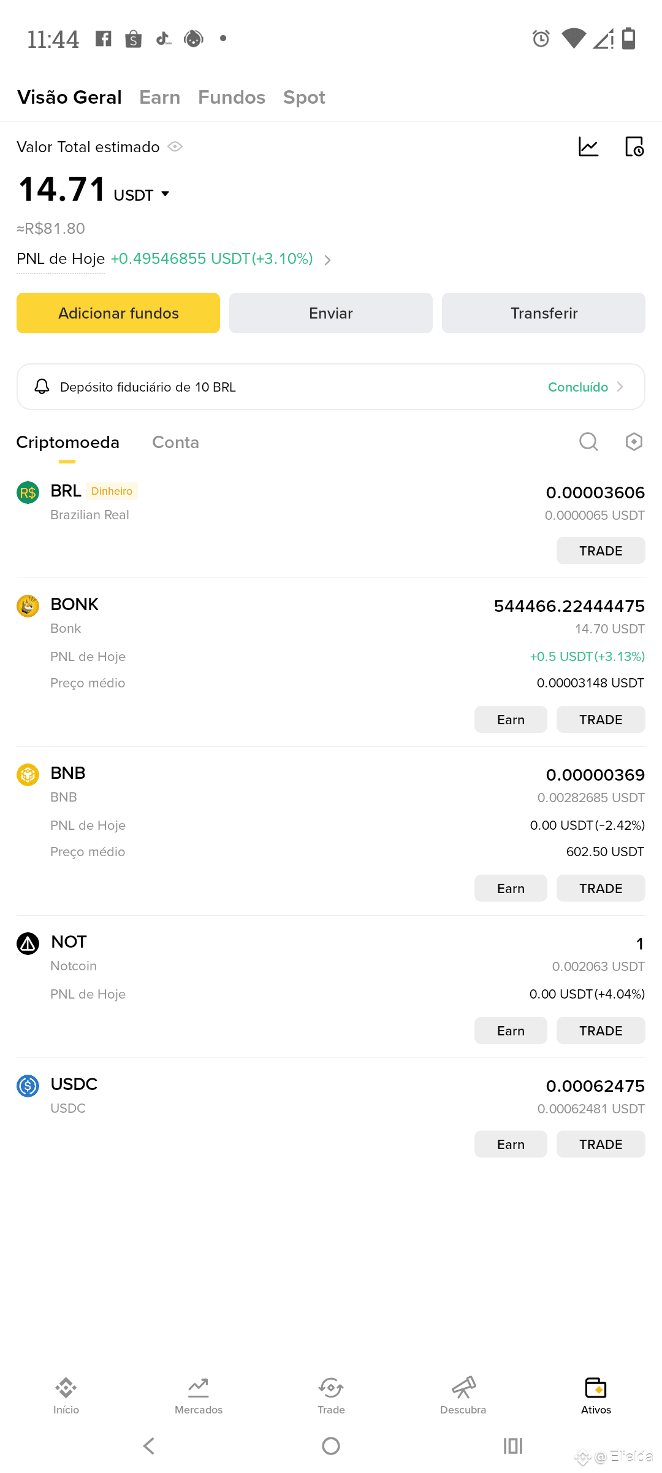The height and width of the screenshot is (1473, 662).
Task: Expand the USDT currency dropdown arrow
Action: (x=165, y=194)
